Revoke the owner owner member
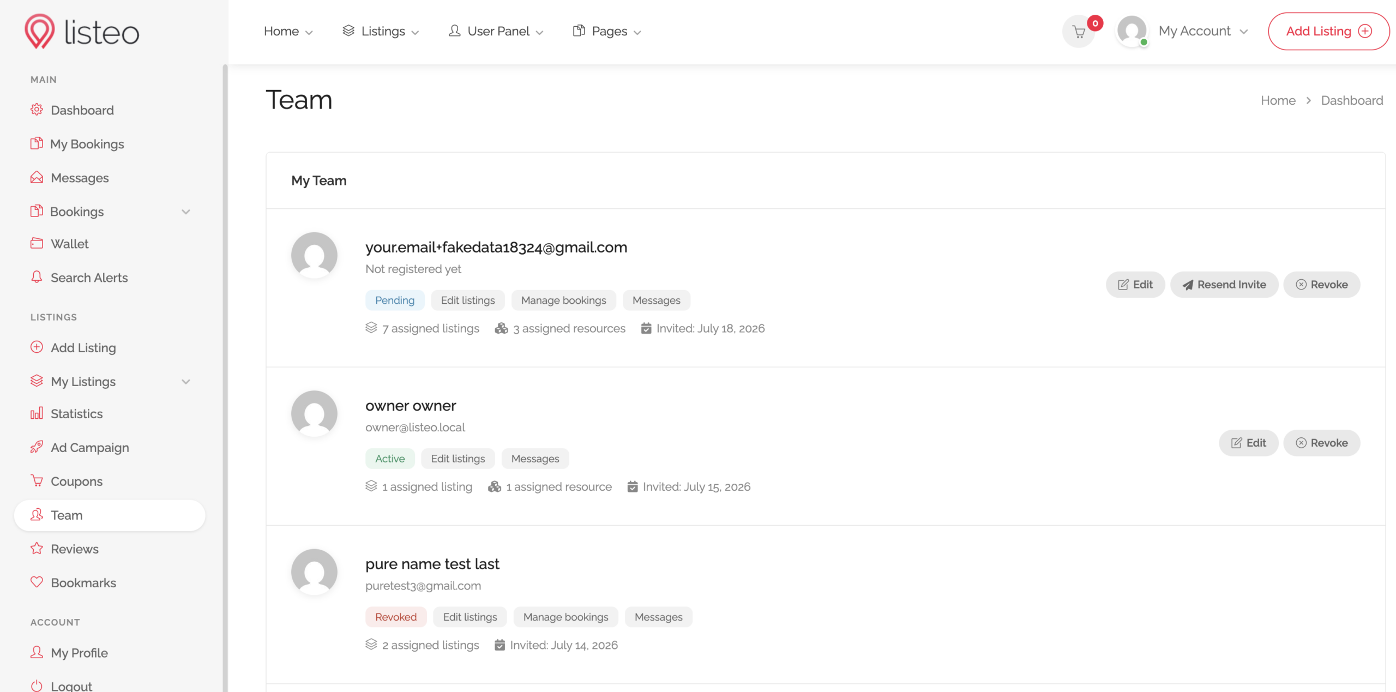Screen dimensions: 1396x692 point(1322,443)
